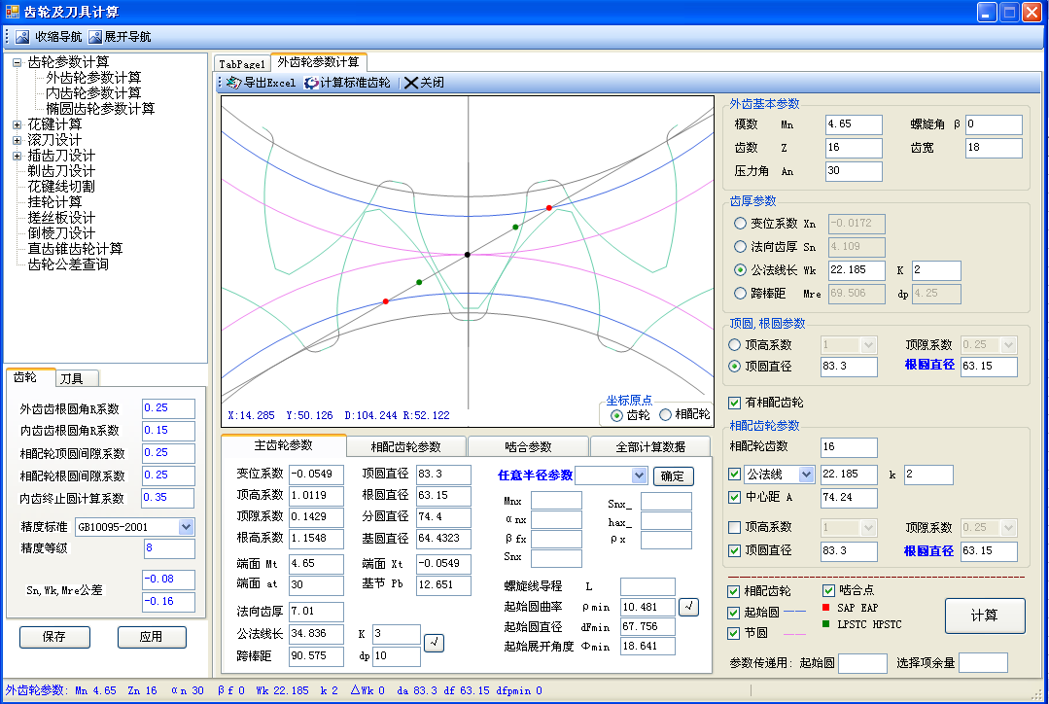Open 直齿锥齿轮计算 in tree
Viewport: 1049px width, 704px height.
tap(75, 249)
